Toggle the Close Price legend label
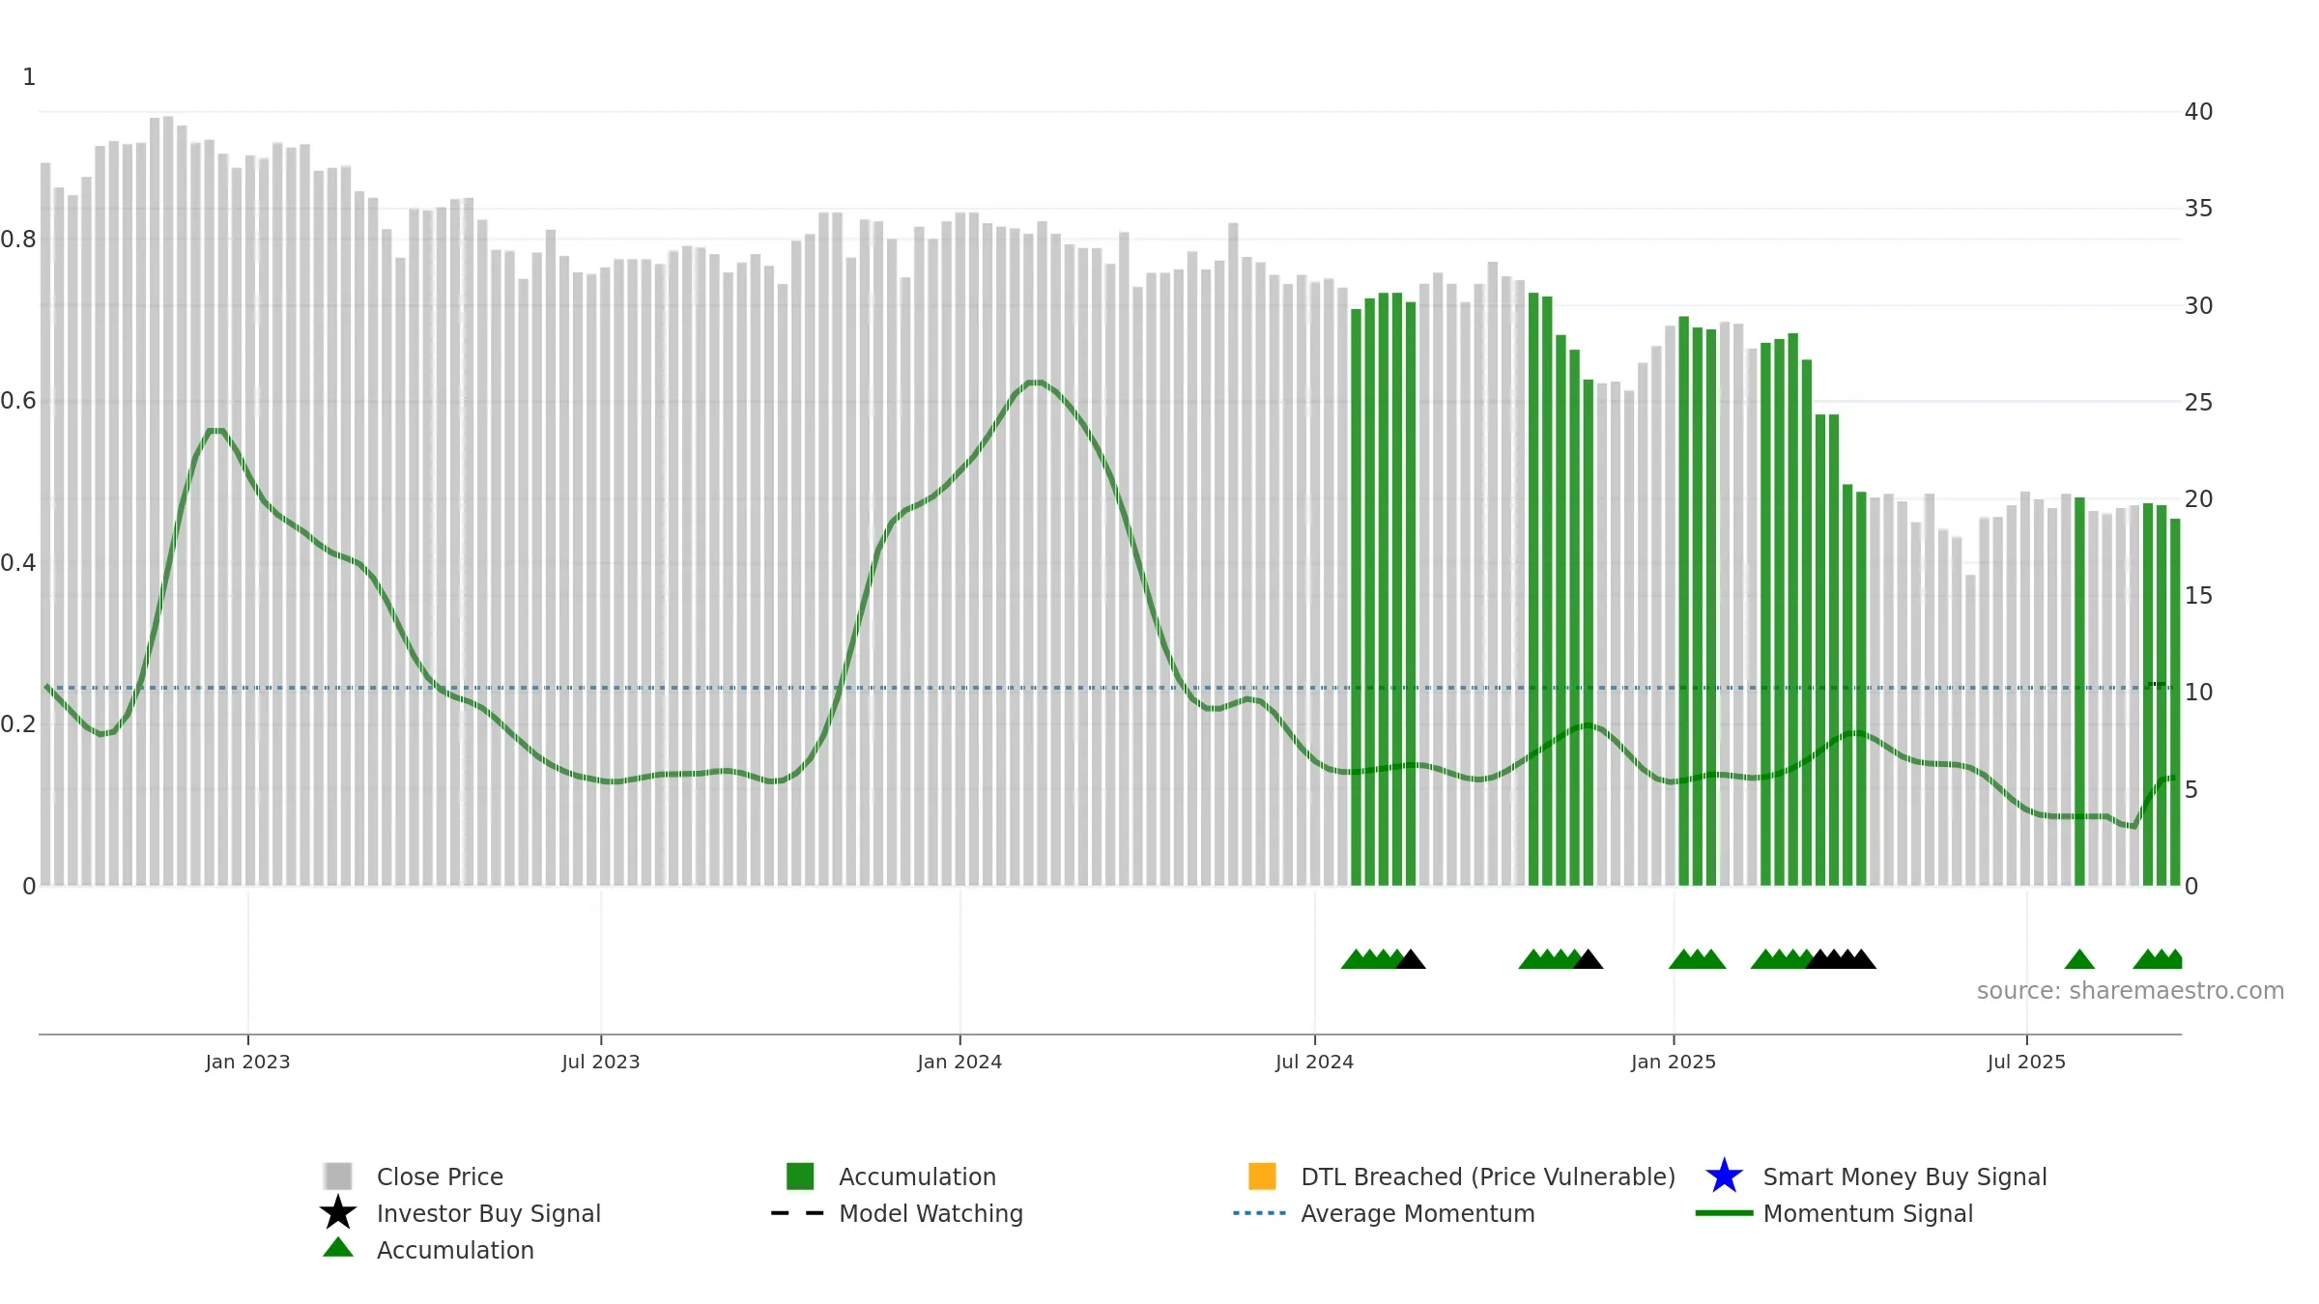2319x1304 pixels. tap(440, 1176)
